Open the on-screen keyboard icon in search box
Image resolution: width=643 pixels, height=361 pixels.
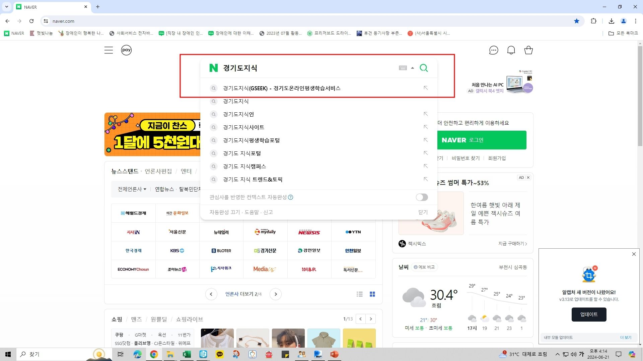[403, 68]
